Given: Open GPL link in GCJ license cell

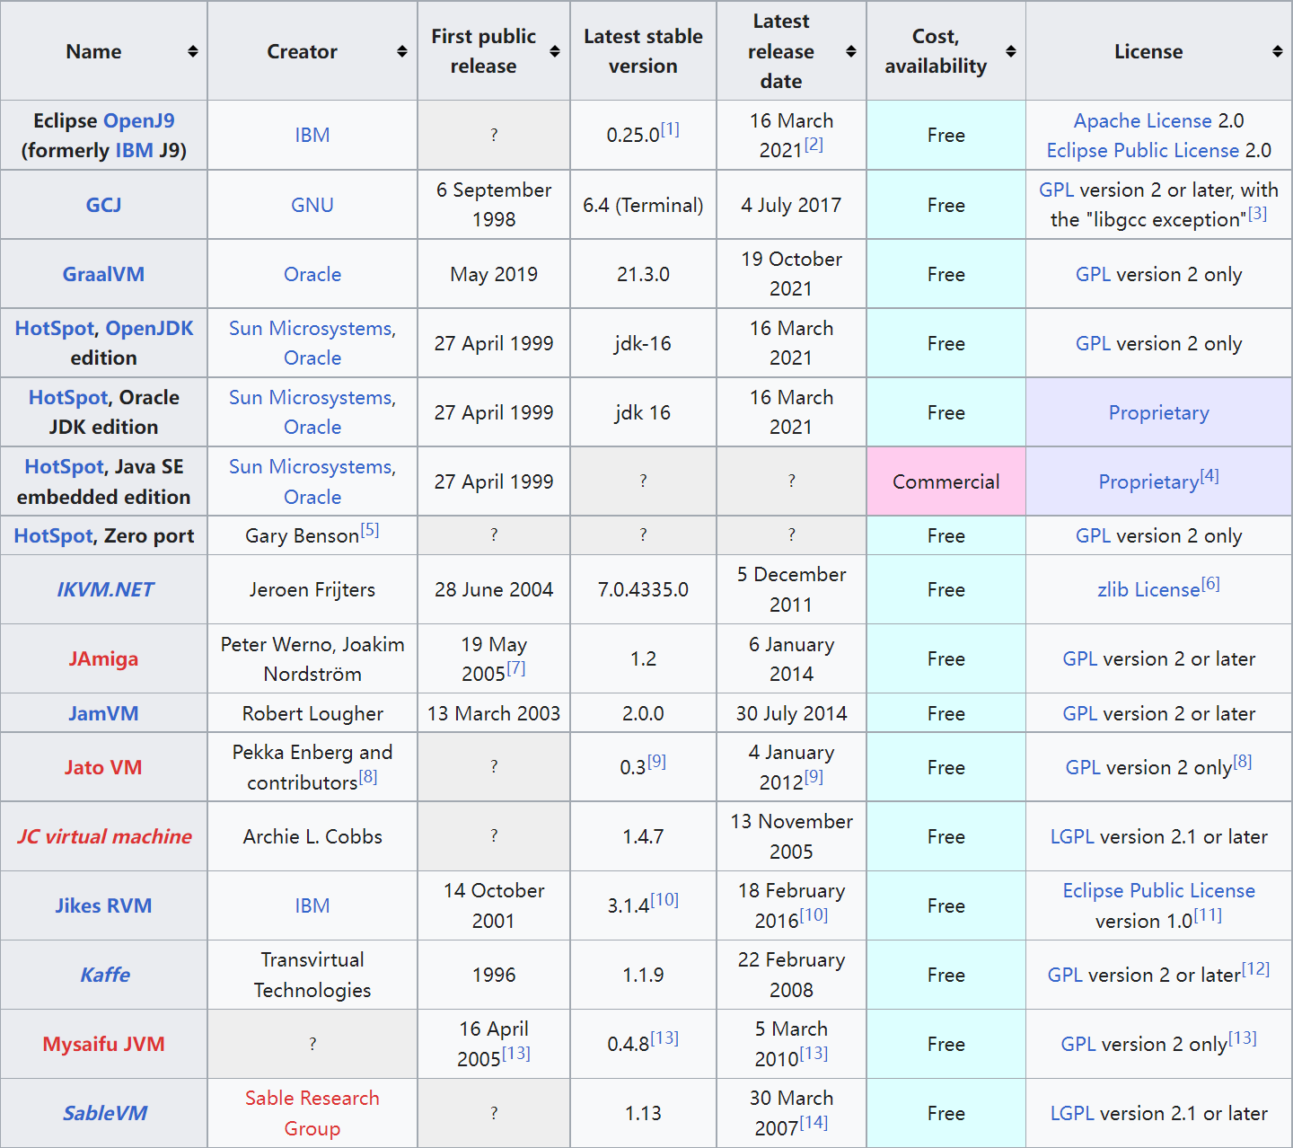Looking at the screenshot, I should point(1057,190).
